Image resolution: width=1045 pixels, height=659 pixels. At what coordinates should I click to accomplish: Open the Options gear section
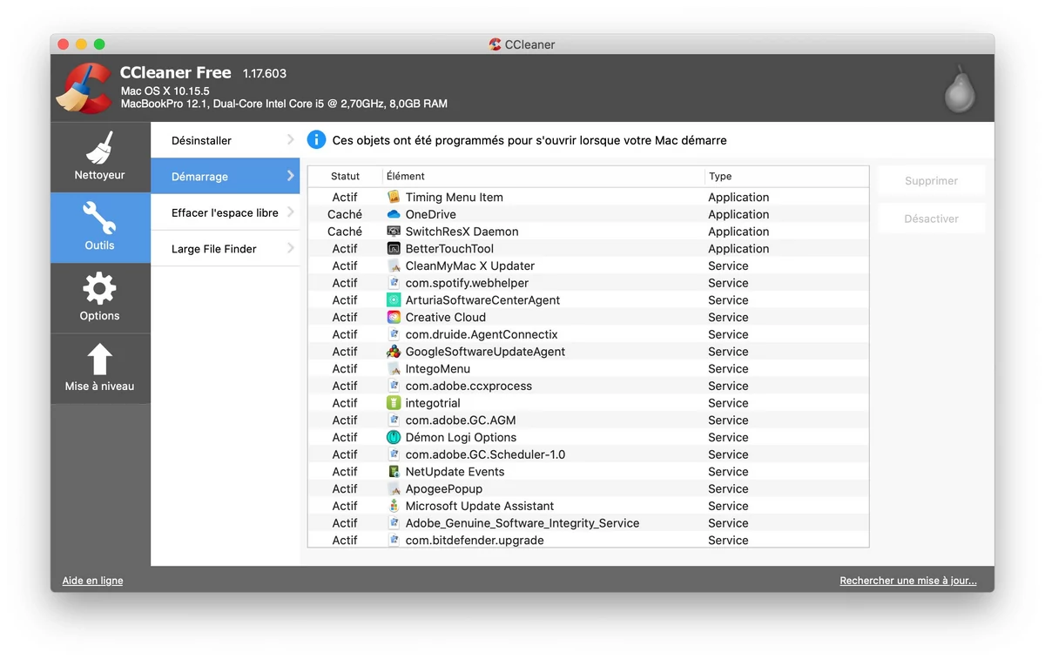pyautogui.click(x=100, y=298)
